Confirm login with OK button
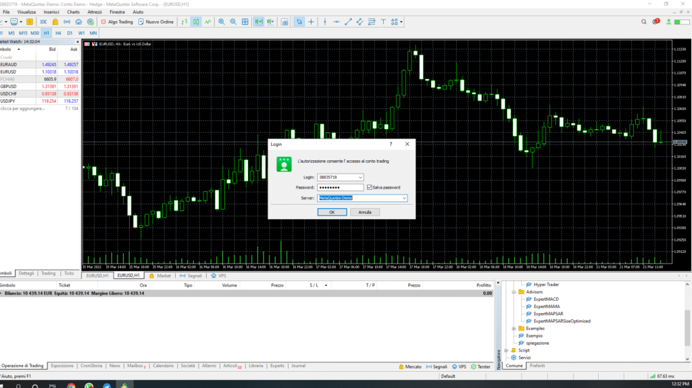Screen dimensions: 692x388 [332, 212]
